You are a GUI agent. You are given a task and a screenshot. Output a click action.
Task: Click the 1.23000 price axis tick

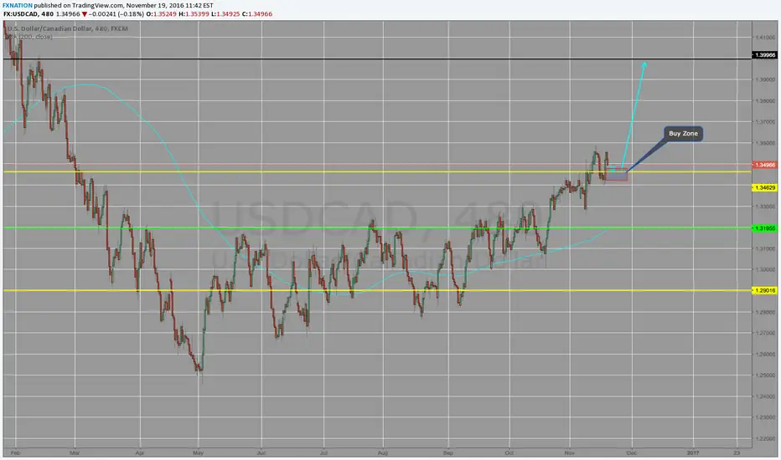[765, 417]
